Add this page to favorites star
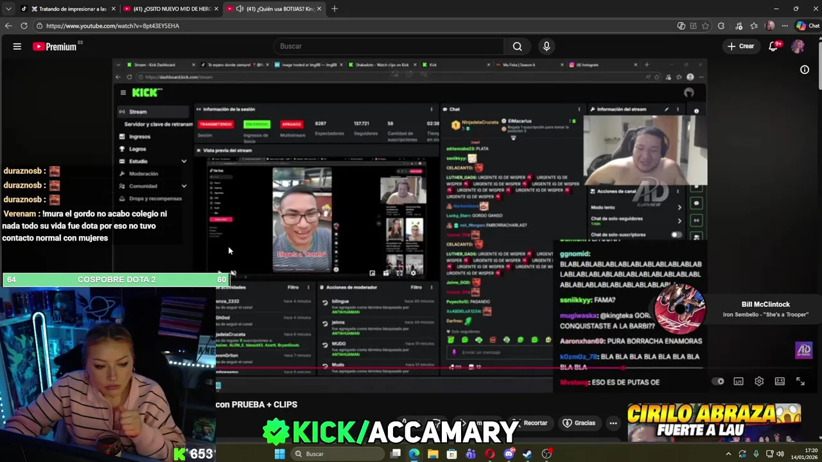The image size is (822, 462). pyautogui.click(x=705, y=26)
